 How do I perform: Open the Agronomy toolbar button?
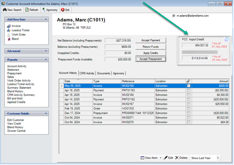point(50,10)
